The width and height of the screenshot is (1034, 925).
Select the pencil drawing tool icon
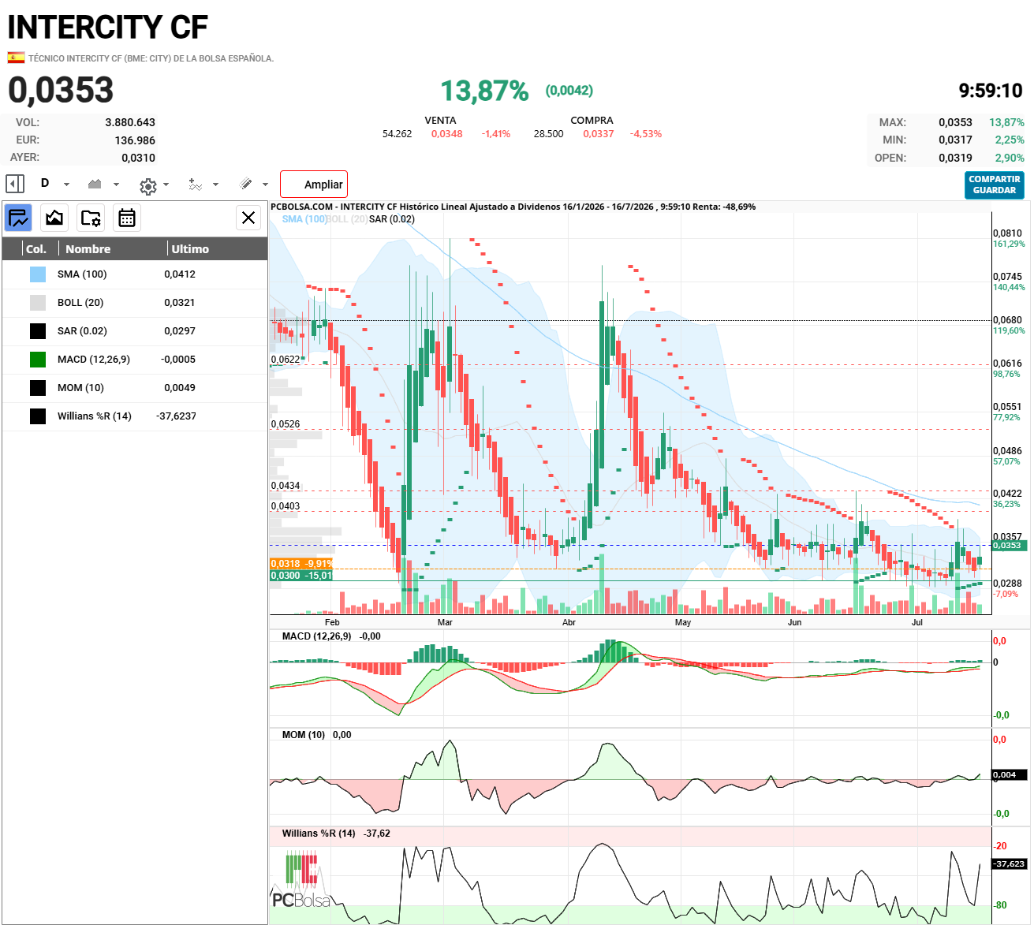point(246,184)
